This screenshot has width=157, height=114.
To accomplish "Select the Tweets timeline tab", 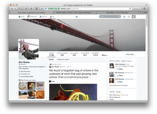I will tap(51, 60).
